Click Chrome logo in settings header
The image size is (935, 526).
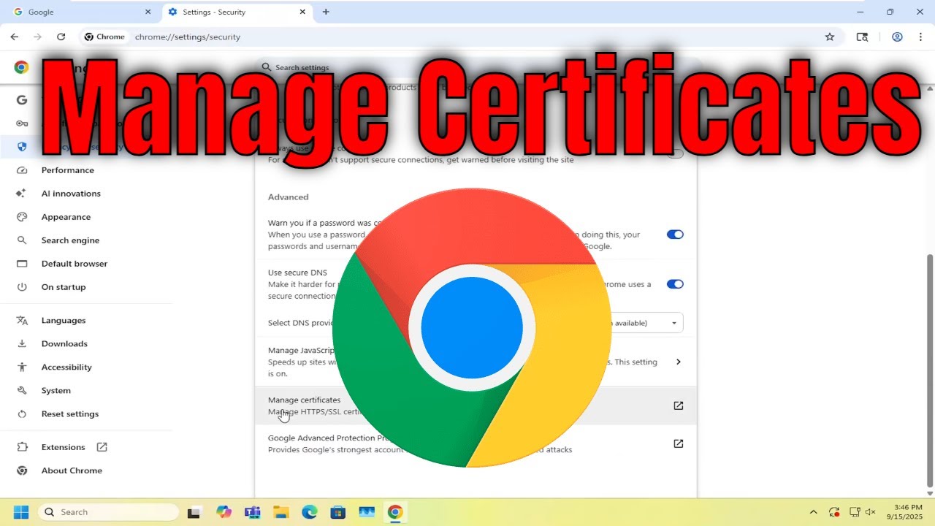pos(21,67)
